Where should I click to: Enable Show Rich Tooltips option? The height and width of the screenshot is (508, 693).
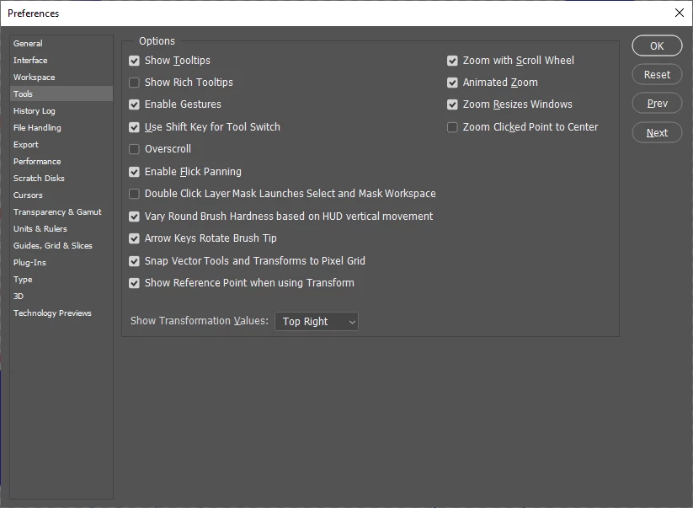click(134, 83)
